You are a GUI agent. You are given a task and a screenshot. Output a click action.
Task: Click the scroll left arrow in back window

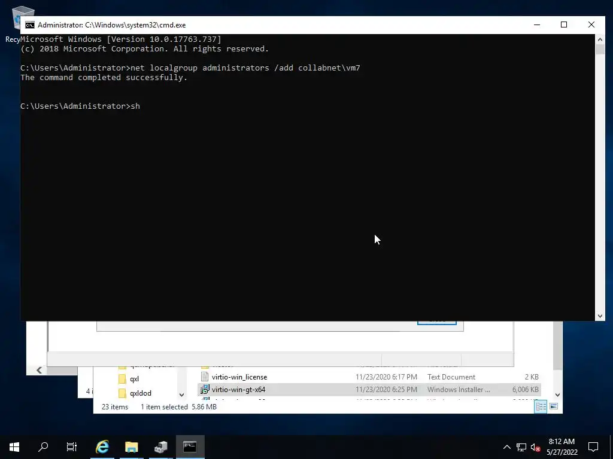[x=39, y=370]
